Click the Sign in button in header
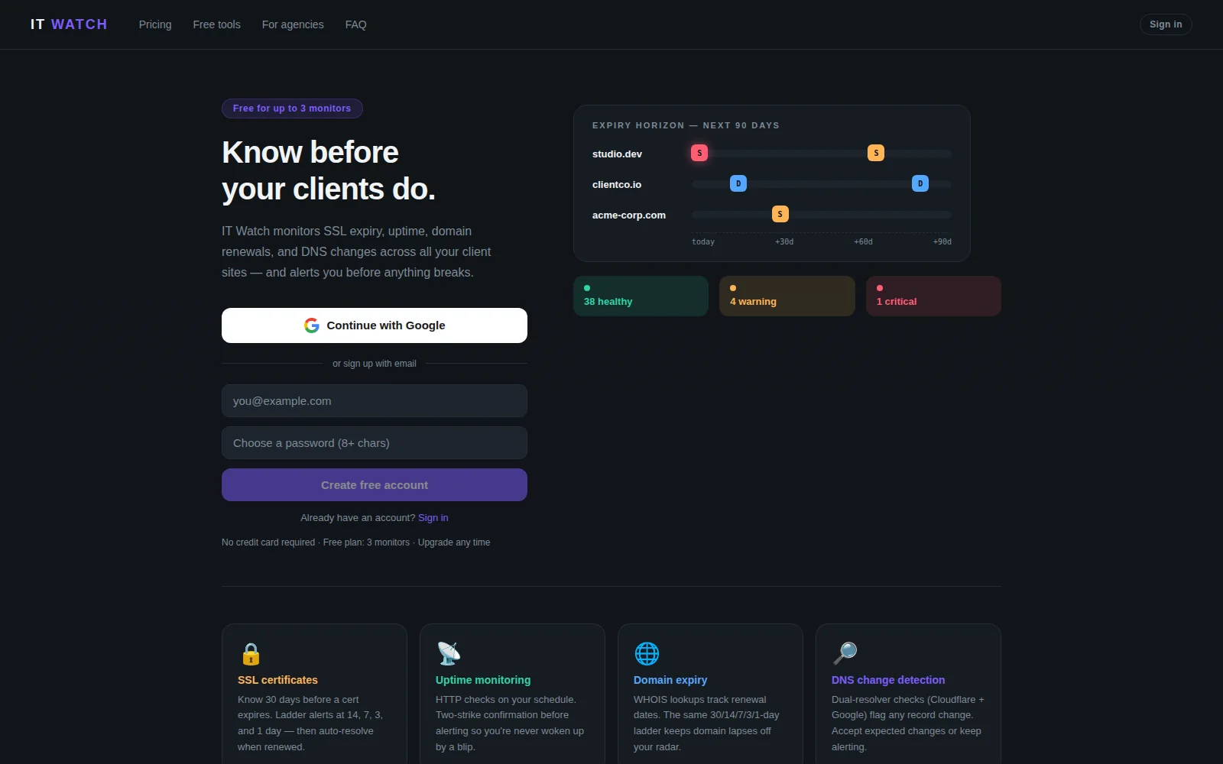Screen dimensions: 1223x764 point(1166,24)
